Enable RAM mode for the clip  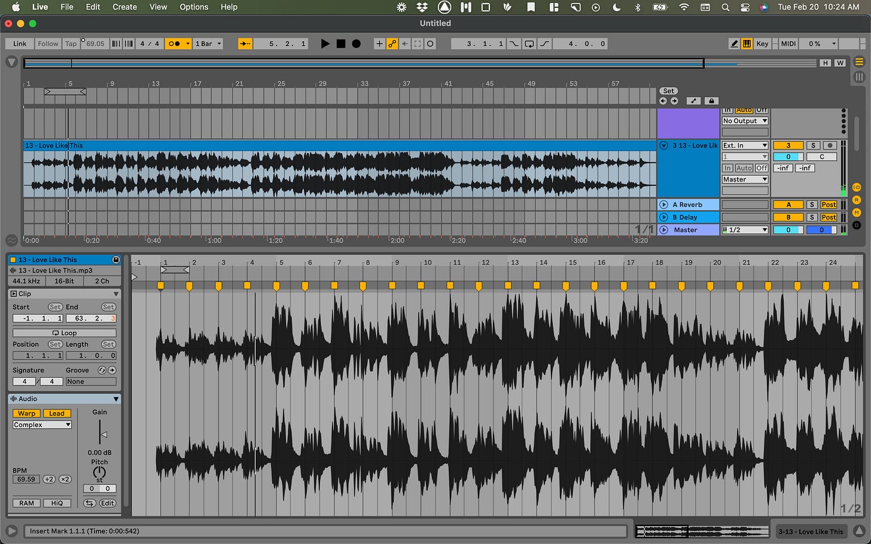[x=26, y=503]
